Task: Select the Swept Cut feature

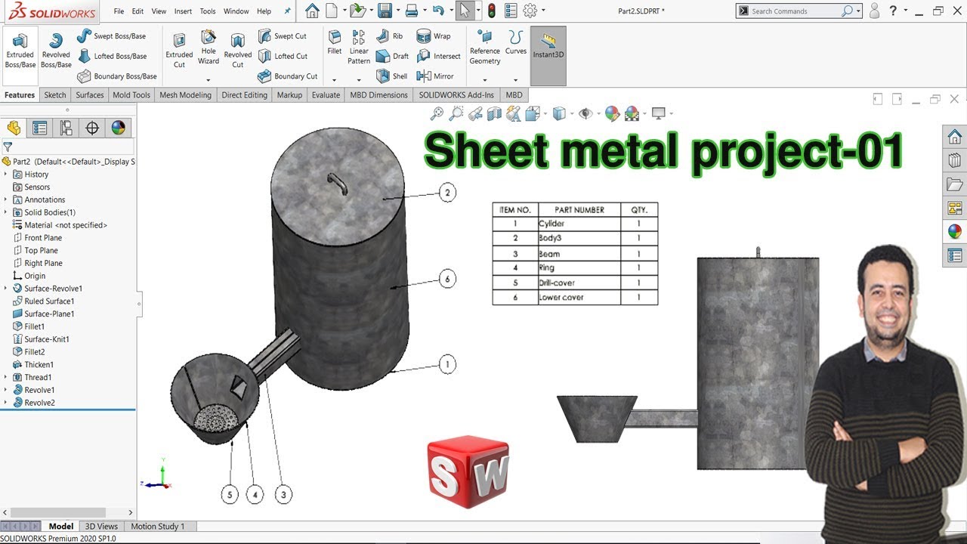Action: pyautogui.click(x=282, y=36)
